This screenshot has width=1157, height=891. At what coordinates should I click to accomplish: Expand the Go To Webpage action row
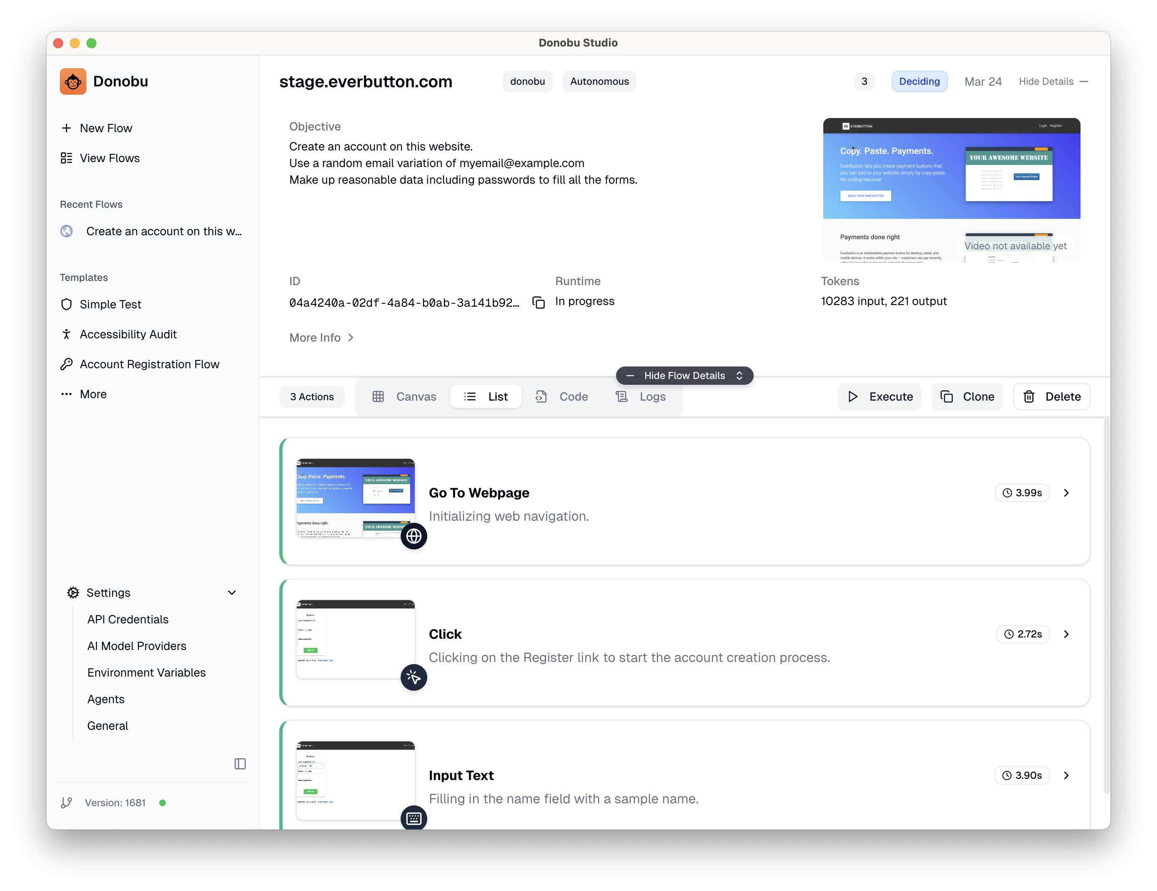(1066, 492)
